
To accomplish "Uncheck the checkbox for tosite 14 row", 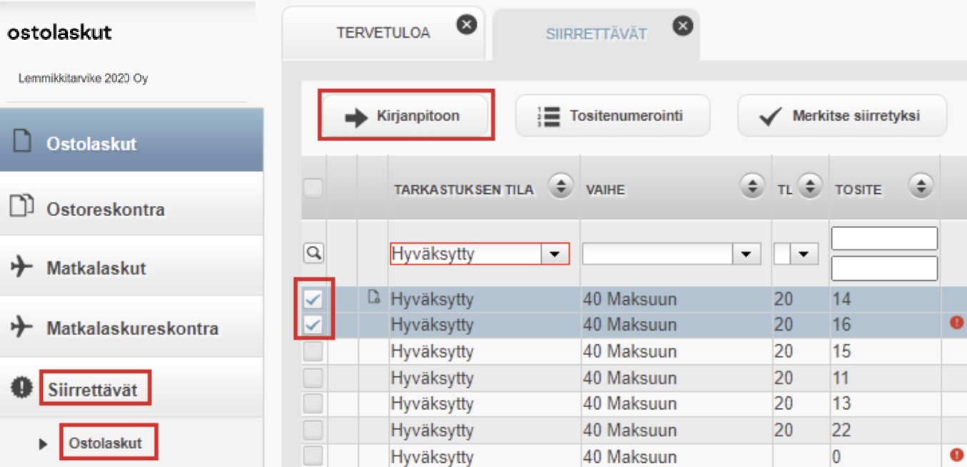I will 313,300.
